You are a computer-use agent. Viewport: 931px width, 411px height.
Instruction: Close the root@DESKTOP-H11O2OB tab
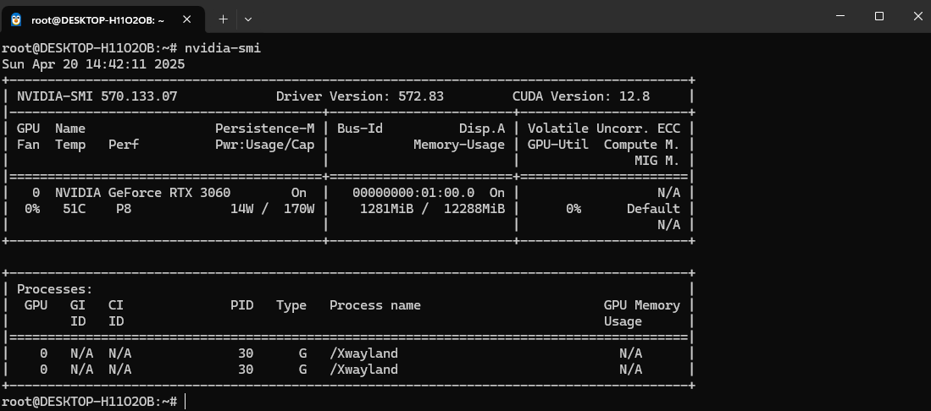[186, 19]
